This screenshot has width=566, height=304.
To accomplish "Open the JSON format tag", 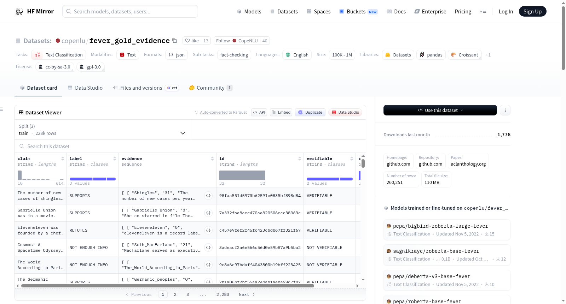I will (177, 55).
